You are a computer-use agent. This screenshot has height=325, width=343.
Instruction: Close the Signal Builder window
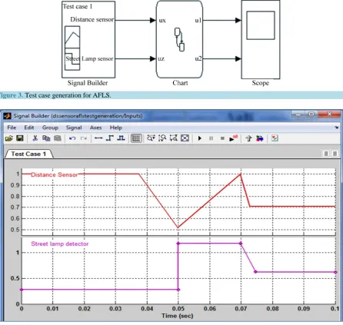(x=330, y=114)
